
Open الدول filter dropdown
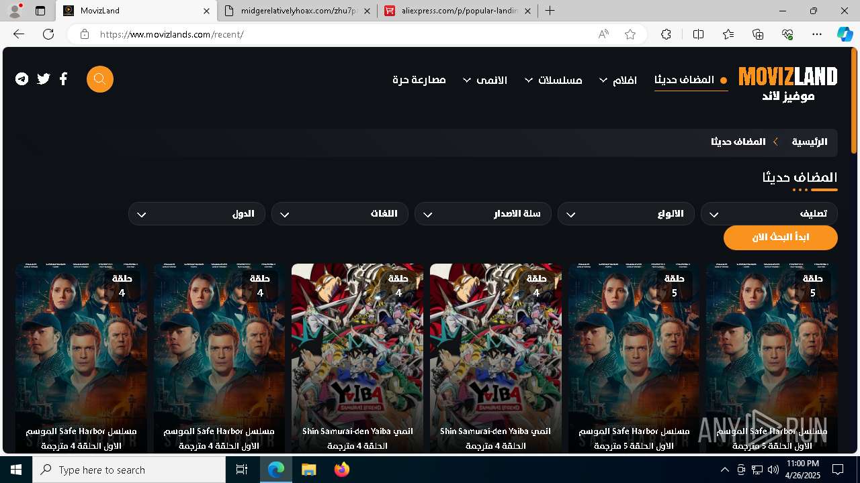pos(196,214)
